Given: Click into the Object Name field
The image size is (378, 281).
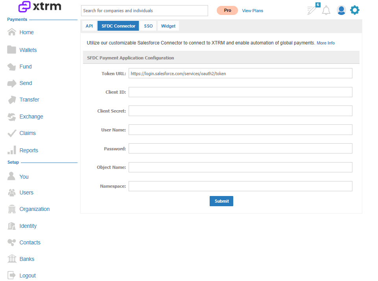Looking at the screenshot, I should 240,167.
